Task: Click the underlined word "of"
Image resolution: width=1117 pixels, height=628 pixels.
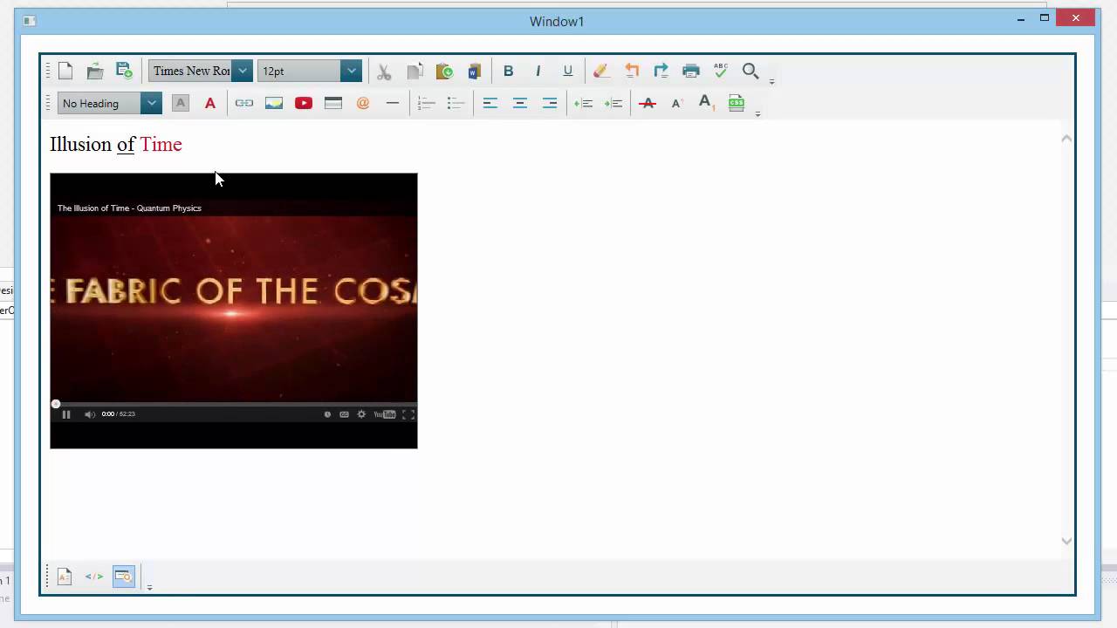Action: pos(126,144)
